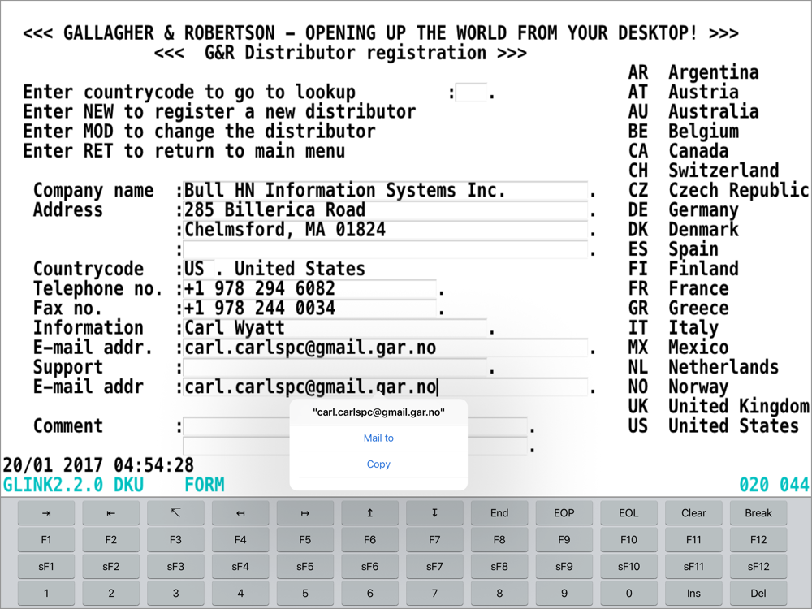Tap the F2 function key

point(110,540)
